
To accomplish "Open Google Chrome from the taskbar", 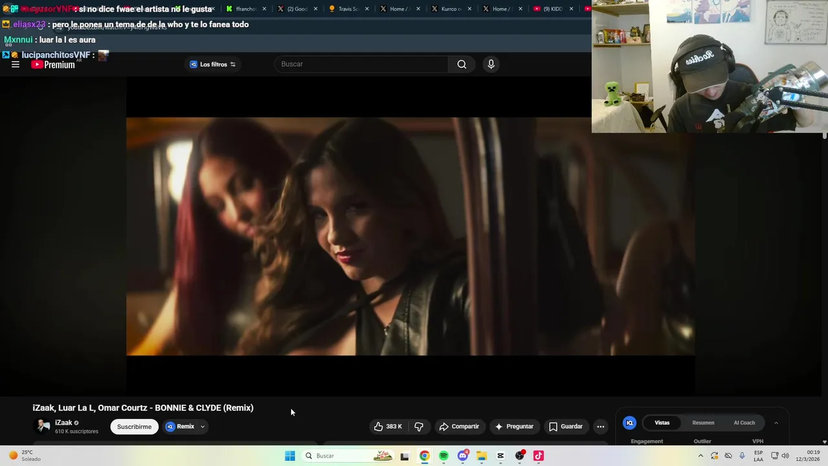I will click(424, 456).
